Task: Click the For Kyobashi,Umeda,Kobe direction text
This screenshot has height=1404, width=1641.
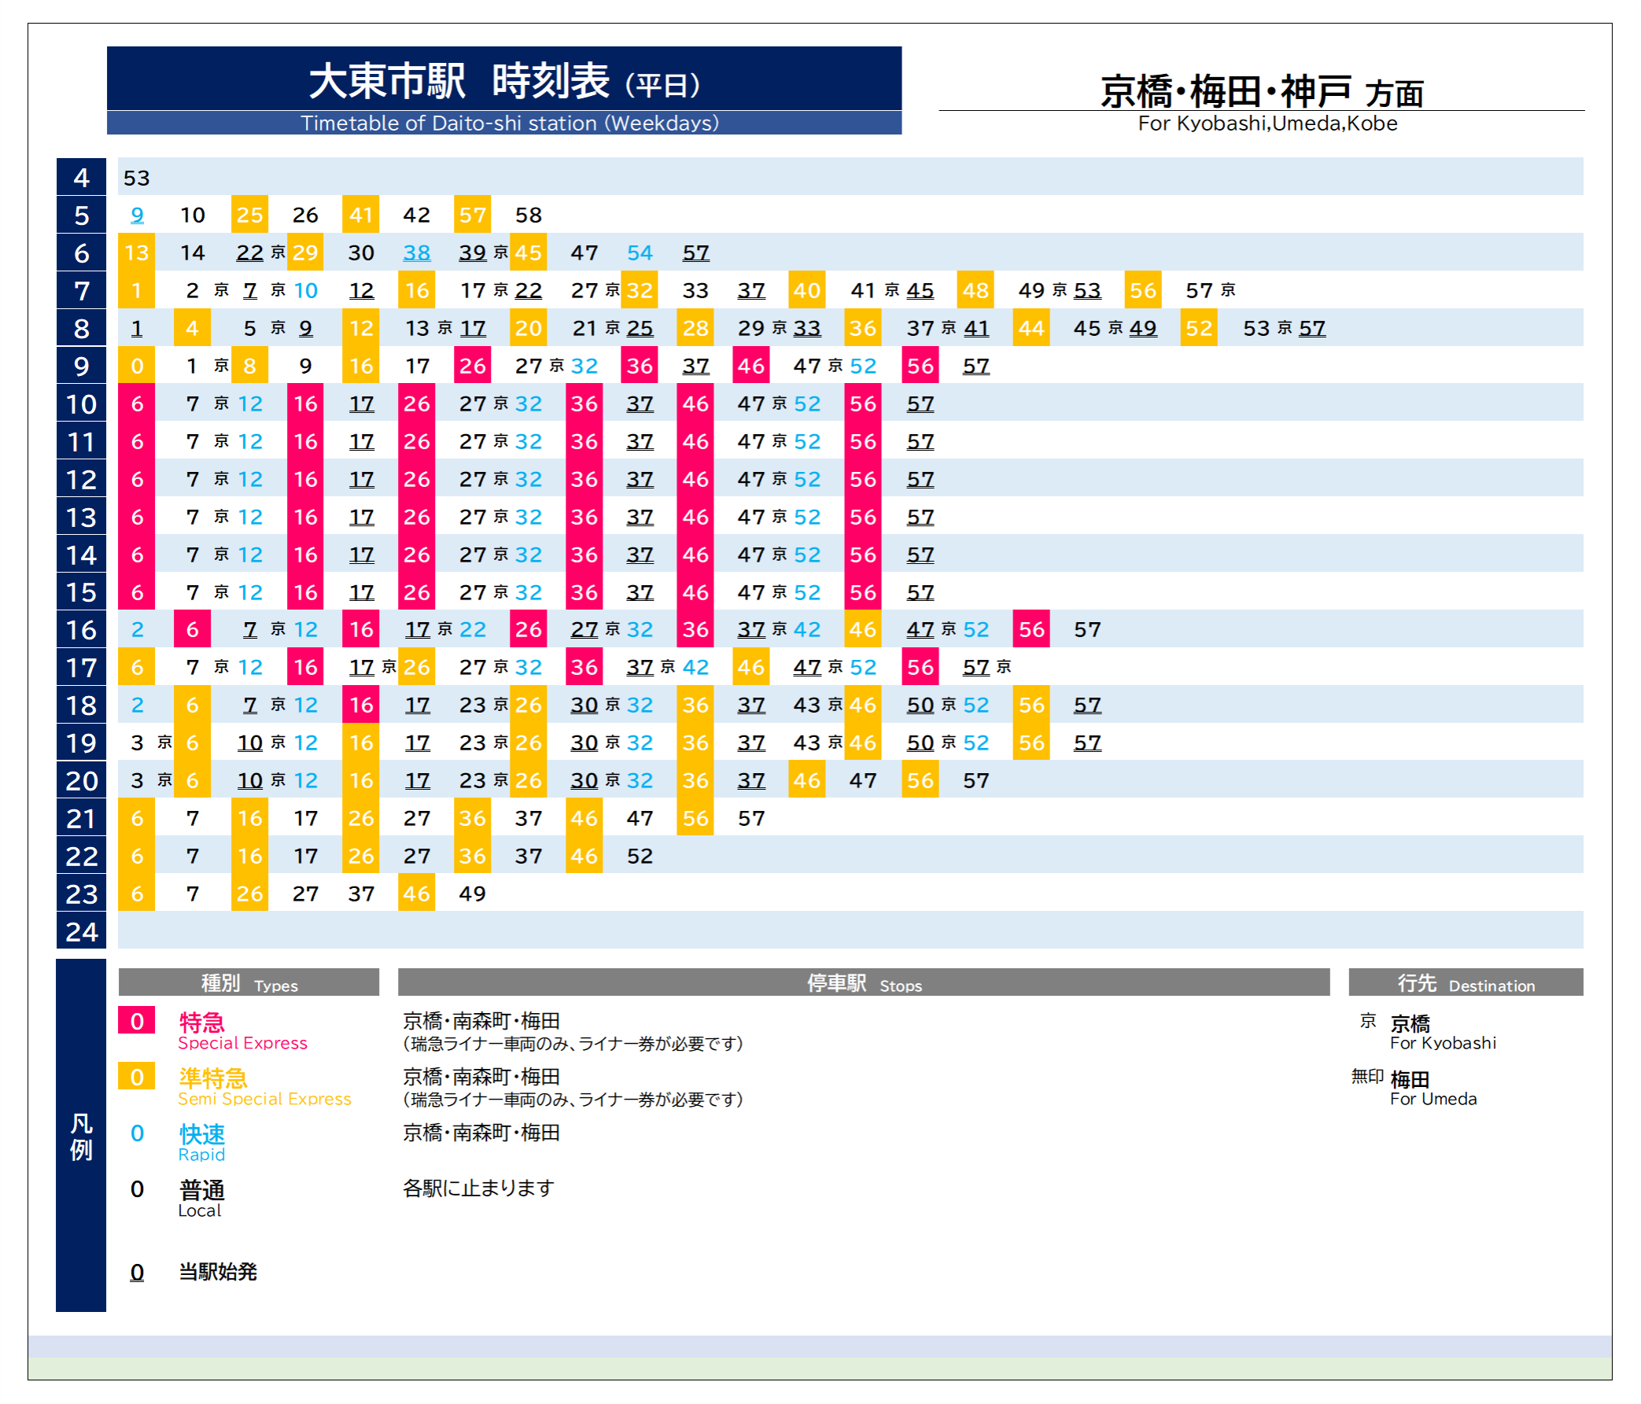Action: (1267, 123)
